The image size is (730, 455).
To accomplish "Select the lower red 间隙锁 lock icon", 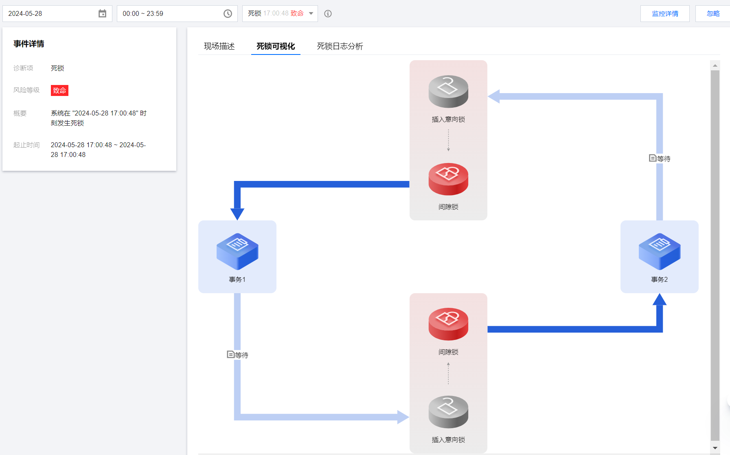I will pos(448,324).
